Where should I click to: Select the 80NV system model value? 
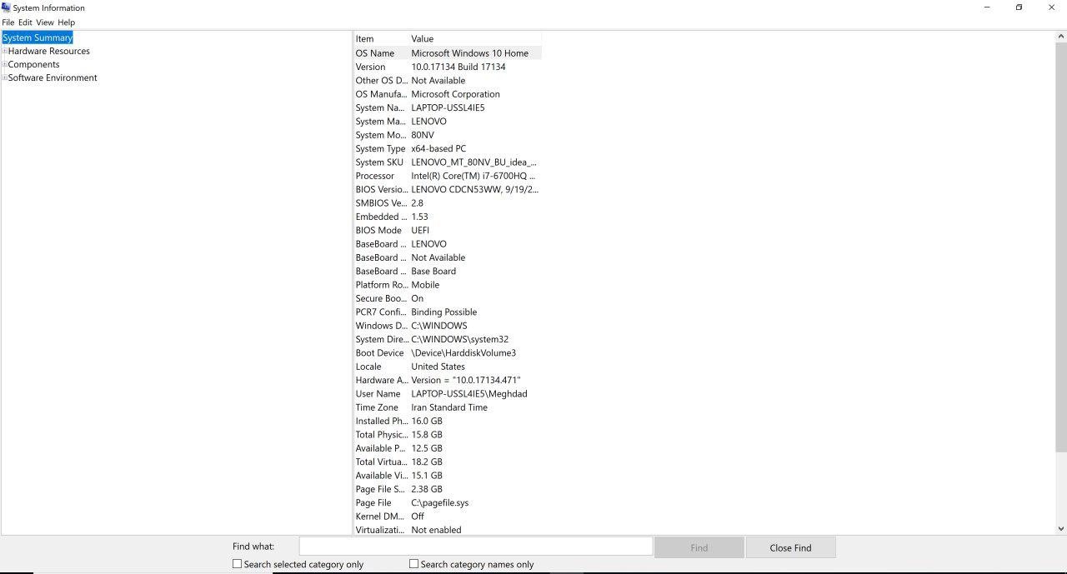click(423, 135)
